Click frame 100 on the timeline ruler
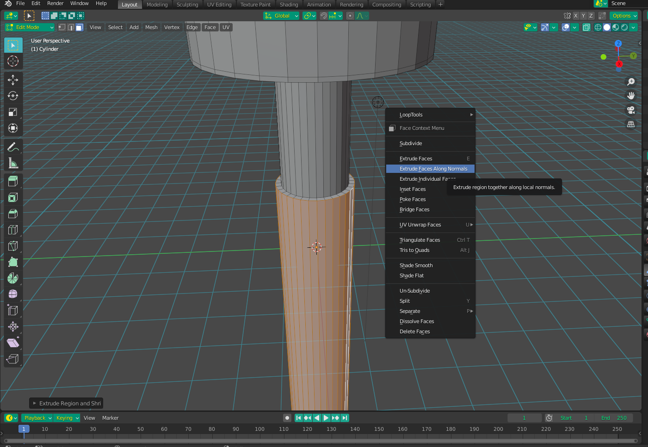648x447 pixels. coord(259,429)
